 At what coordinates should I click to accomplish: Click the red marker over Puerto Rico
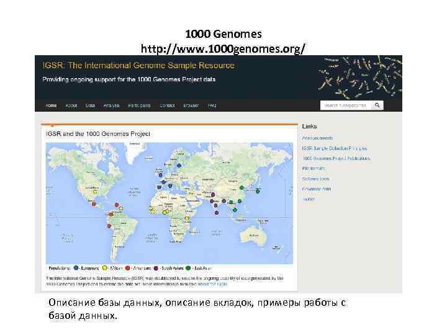117,205
